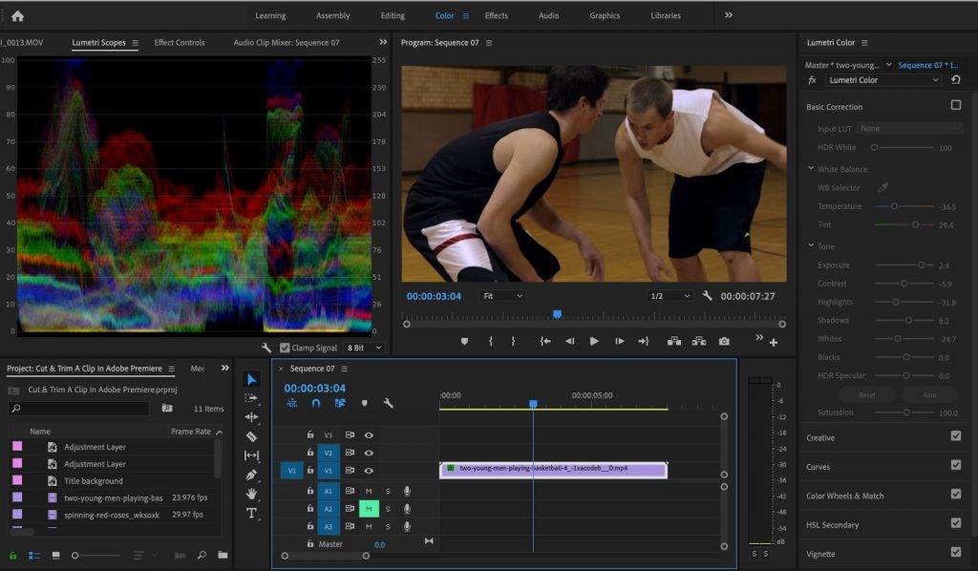Toggle Snap magnet in timeline
The height and width of the screenshot is (571, 978).
pos(316,403)
